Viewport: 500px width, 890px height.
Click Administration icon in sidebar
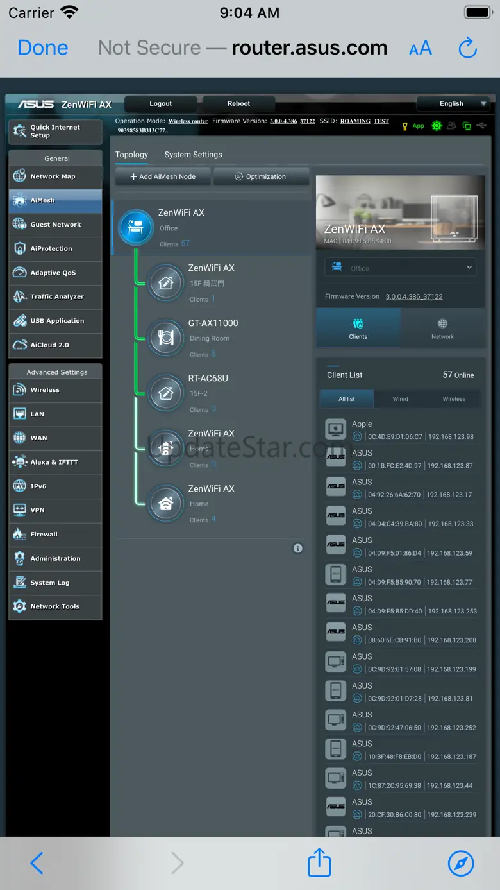pyautogui.click(x=20, y=558)
